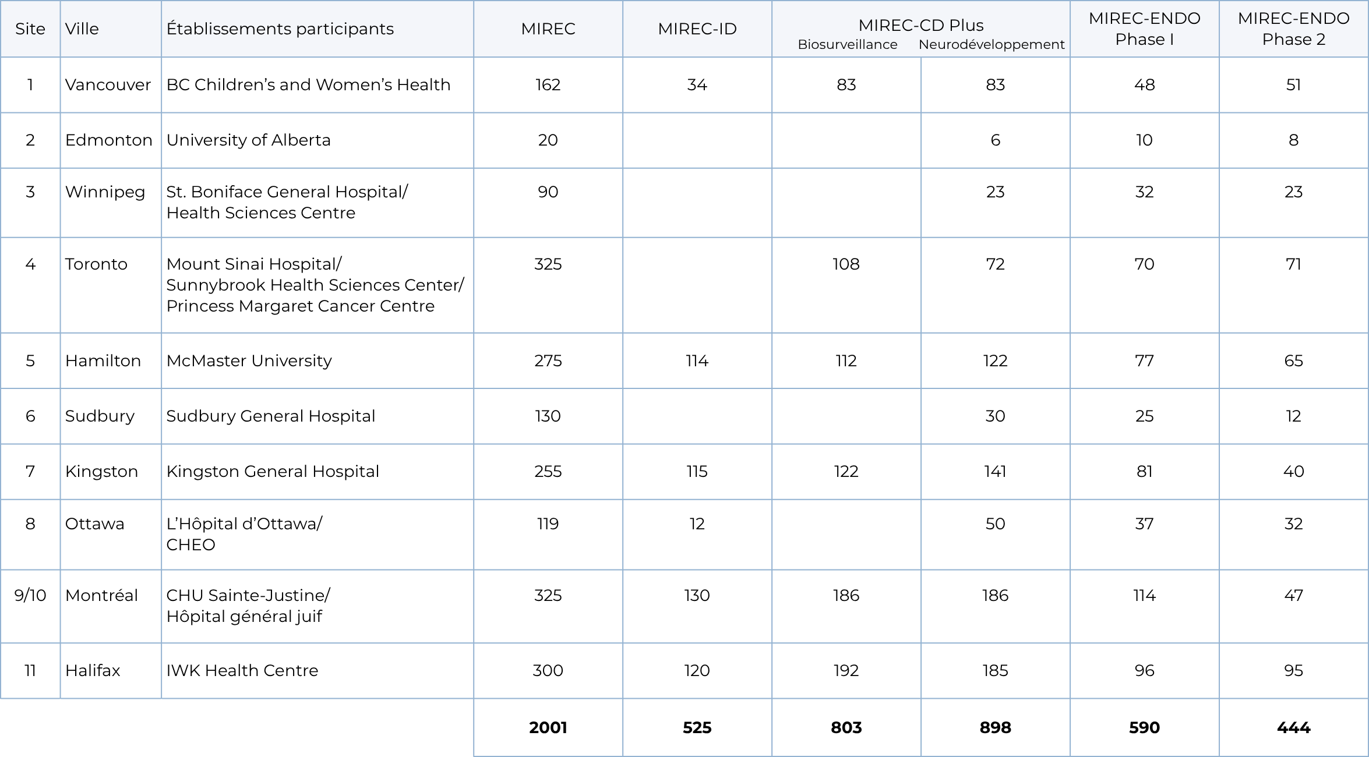Click the Neurodéveloppement total 898
The height and width of the screenshot is (757, 1369).
pos(996,728)
